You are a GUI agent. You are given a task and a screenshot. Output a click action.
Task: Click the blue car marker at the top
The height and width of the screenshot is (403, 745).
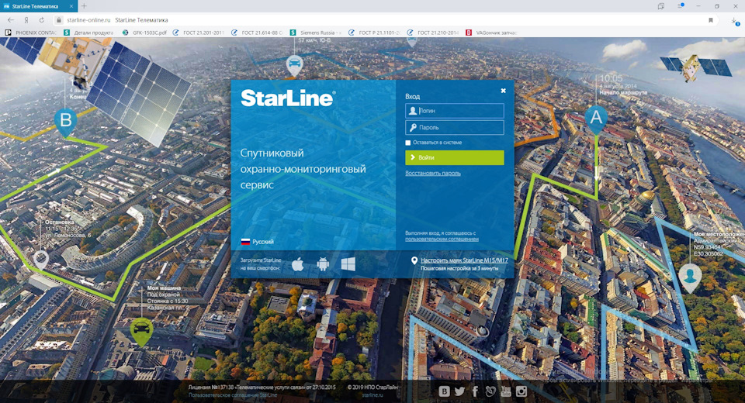pos(295,66)
